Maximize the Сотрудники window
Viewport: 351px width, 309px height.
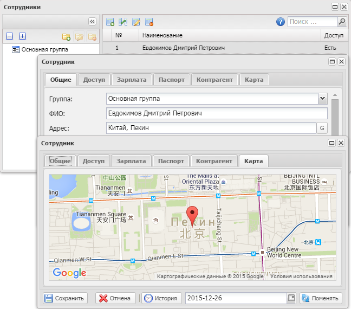(335, 7)
